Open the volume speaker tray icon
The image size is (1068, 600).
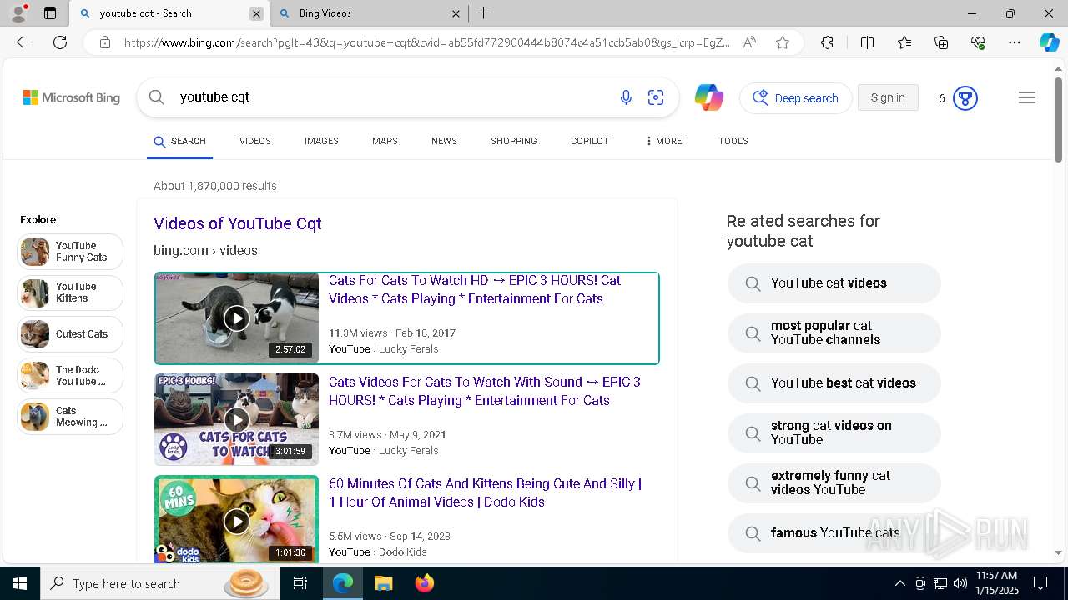click(x=960, y=583)
